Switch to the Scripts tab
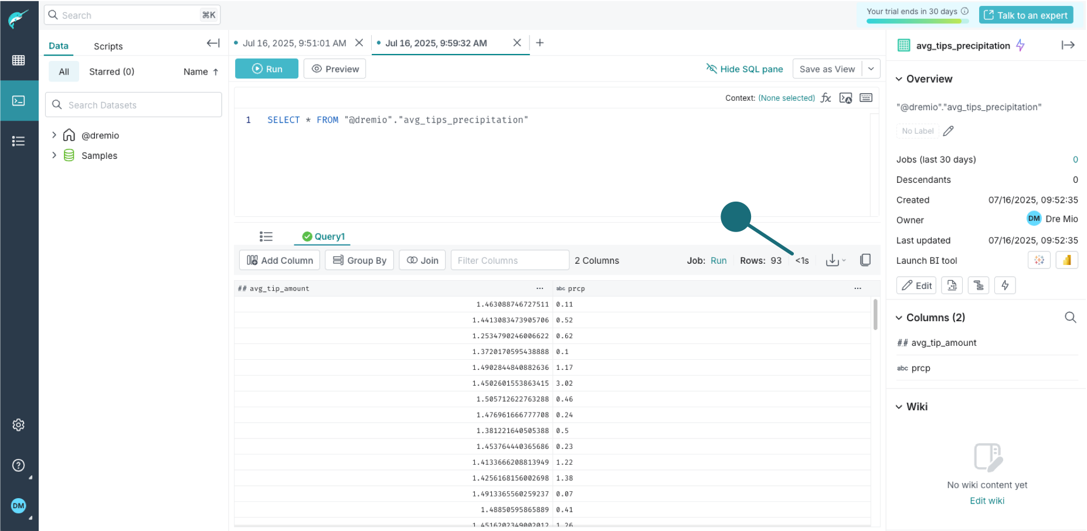 click(108, 46)
